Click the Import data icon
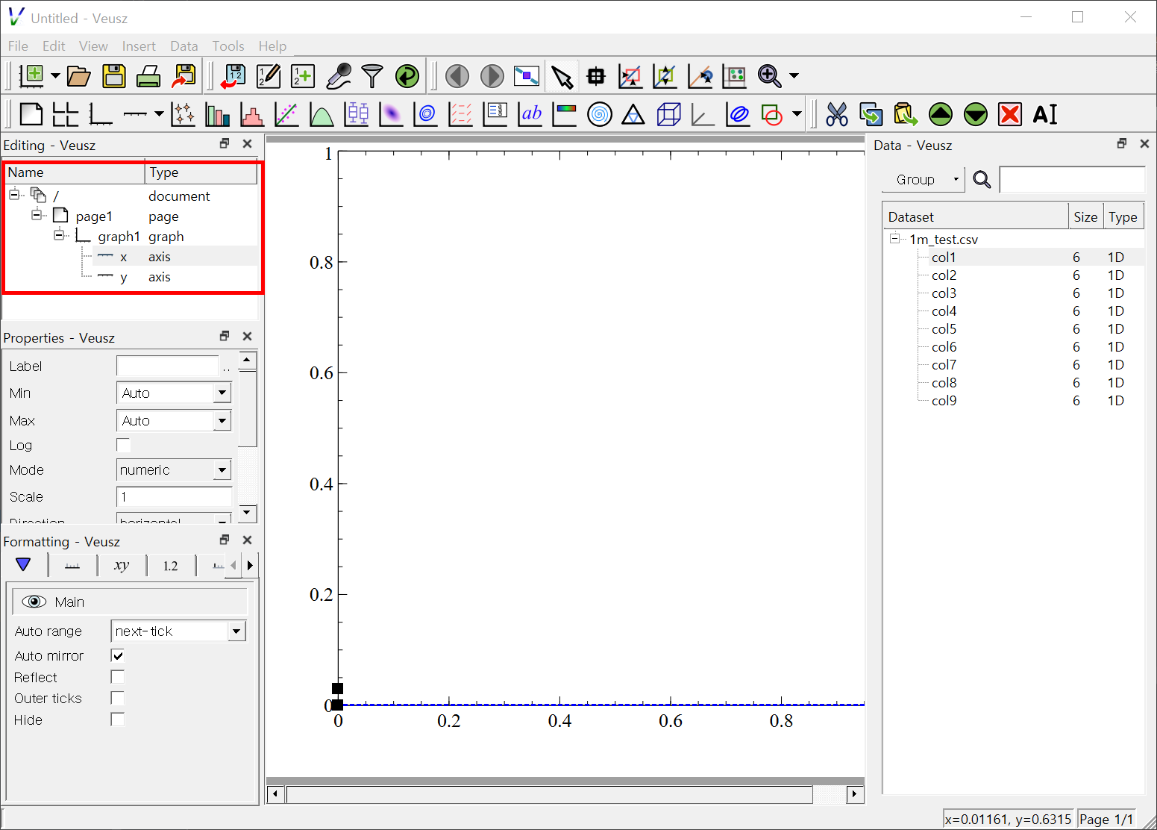Viewport: 1157px width, 830px height. (x=233, y=75)
